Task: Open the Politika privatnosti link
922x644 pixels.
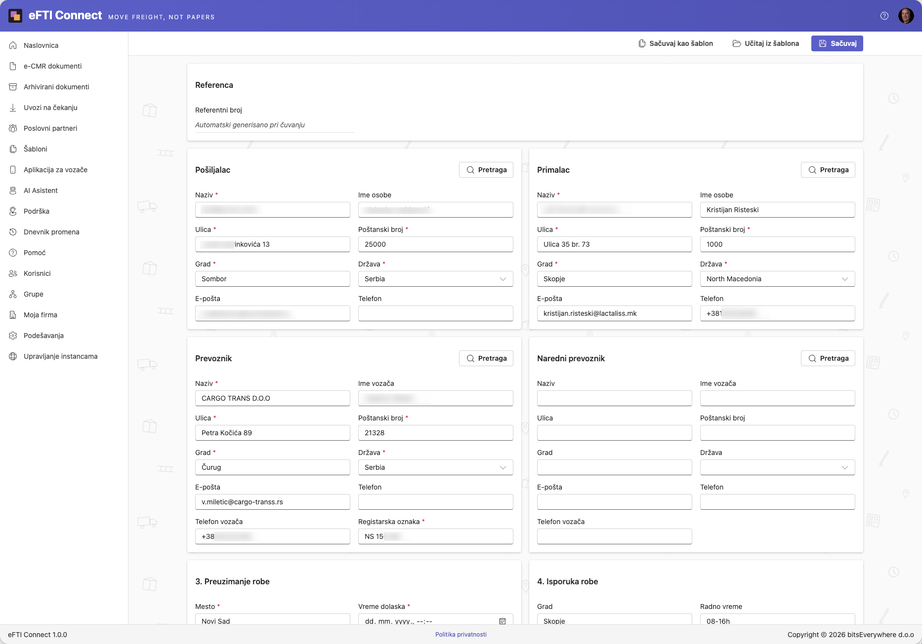Action: pyautogui.click(x=461, y=635)
